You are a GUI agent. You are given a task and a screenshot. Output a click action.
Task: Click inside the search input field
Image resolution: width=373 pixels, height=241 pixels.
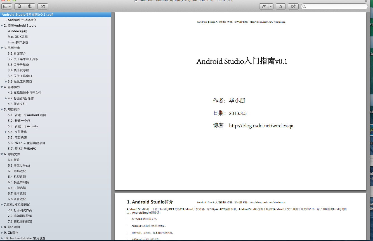(x=333, y=6)
